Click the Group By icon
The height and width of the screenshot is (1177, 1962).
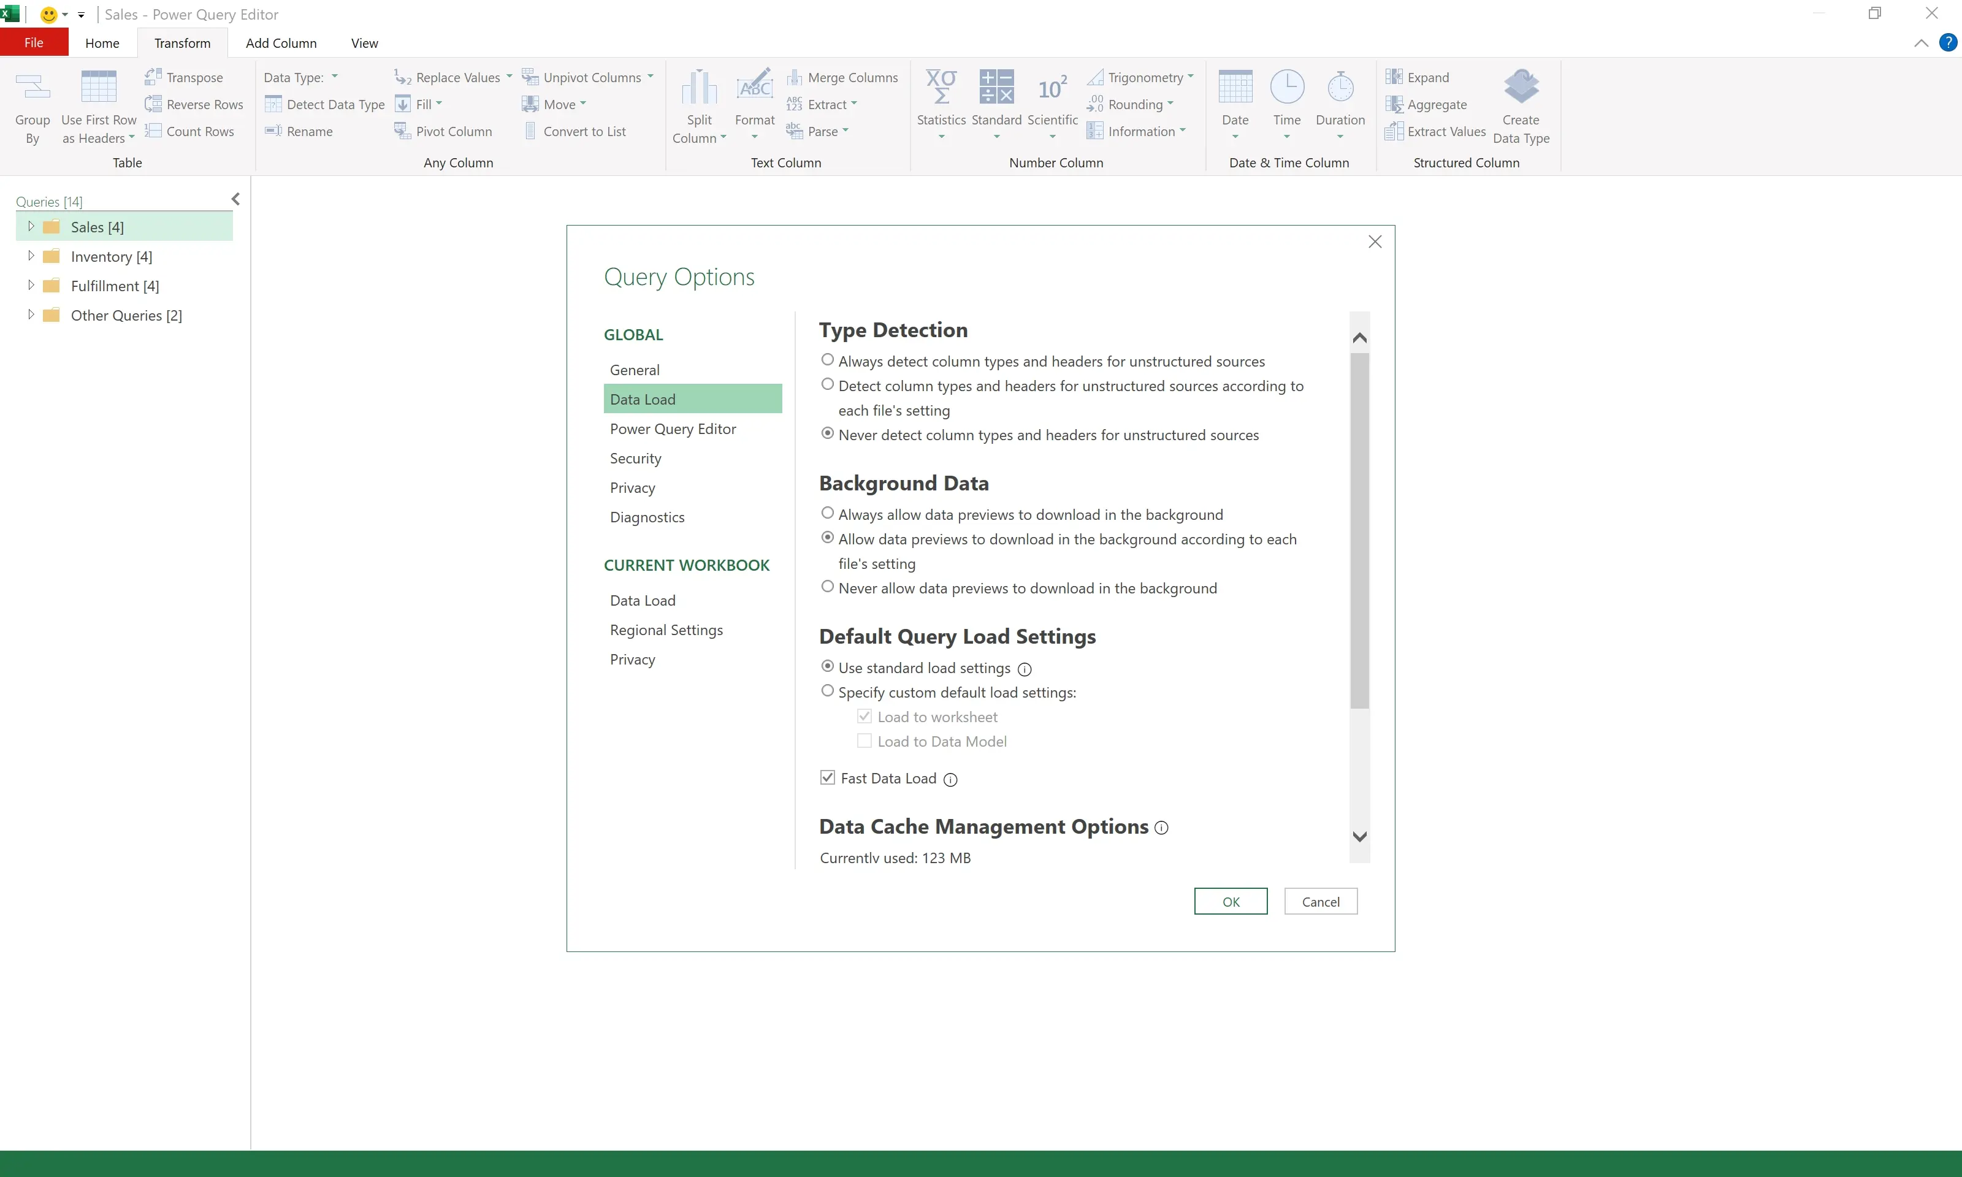click(x=32, y=87)
